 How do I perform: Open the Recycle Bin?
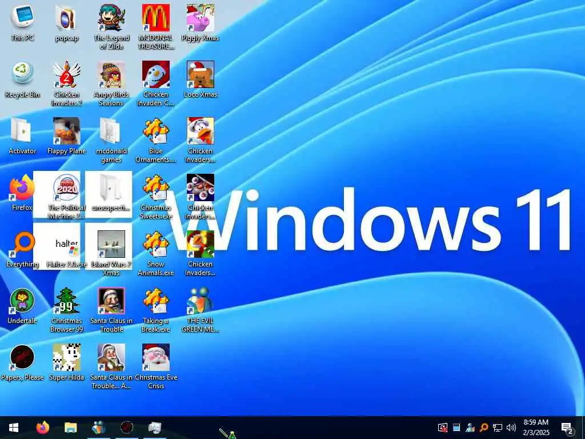coord(22,74)
